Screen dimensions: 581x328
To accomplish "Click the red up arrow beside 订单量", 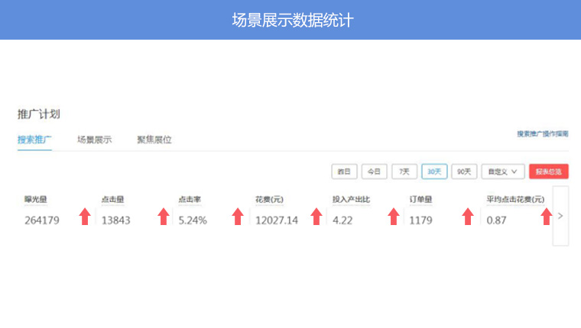I will point(468,217).
